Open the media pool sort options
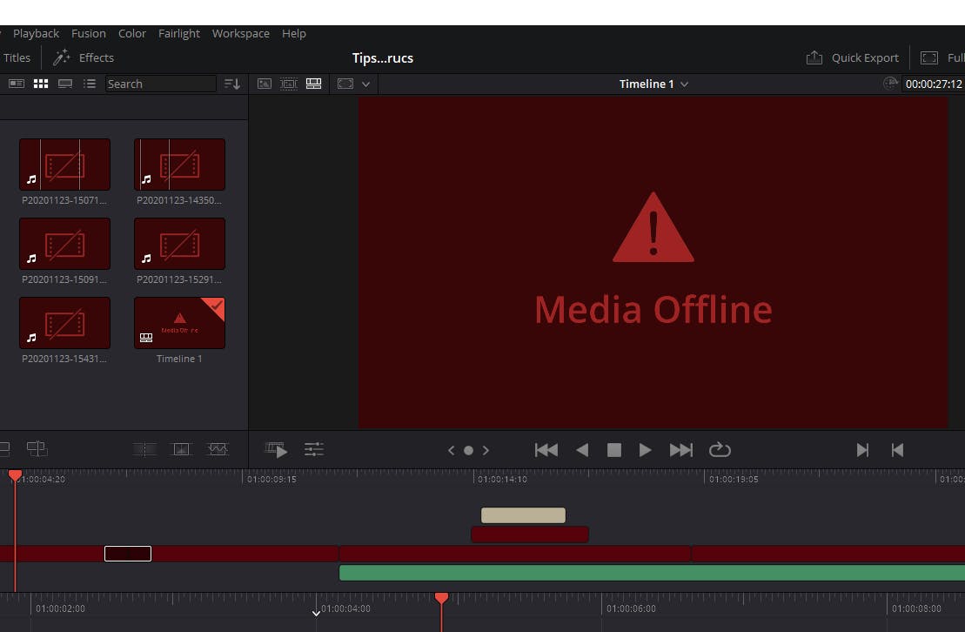The image size is (965, 632). click(x=232, y=84)
